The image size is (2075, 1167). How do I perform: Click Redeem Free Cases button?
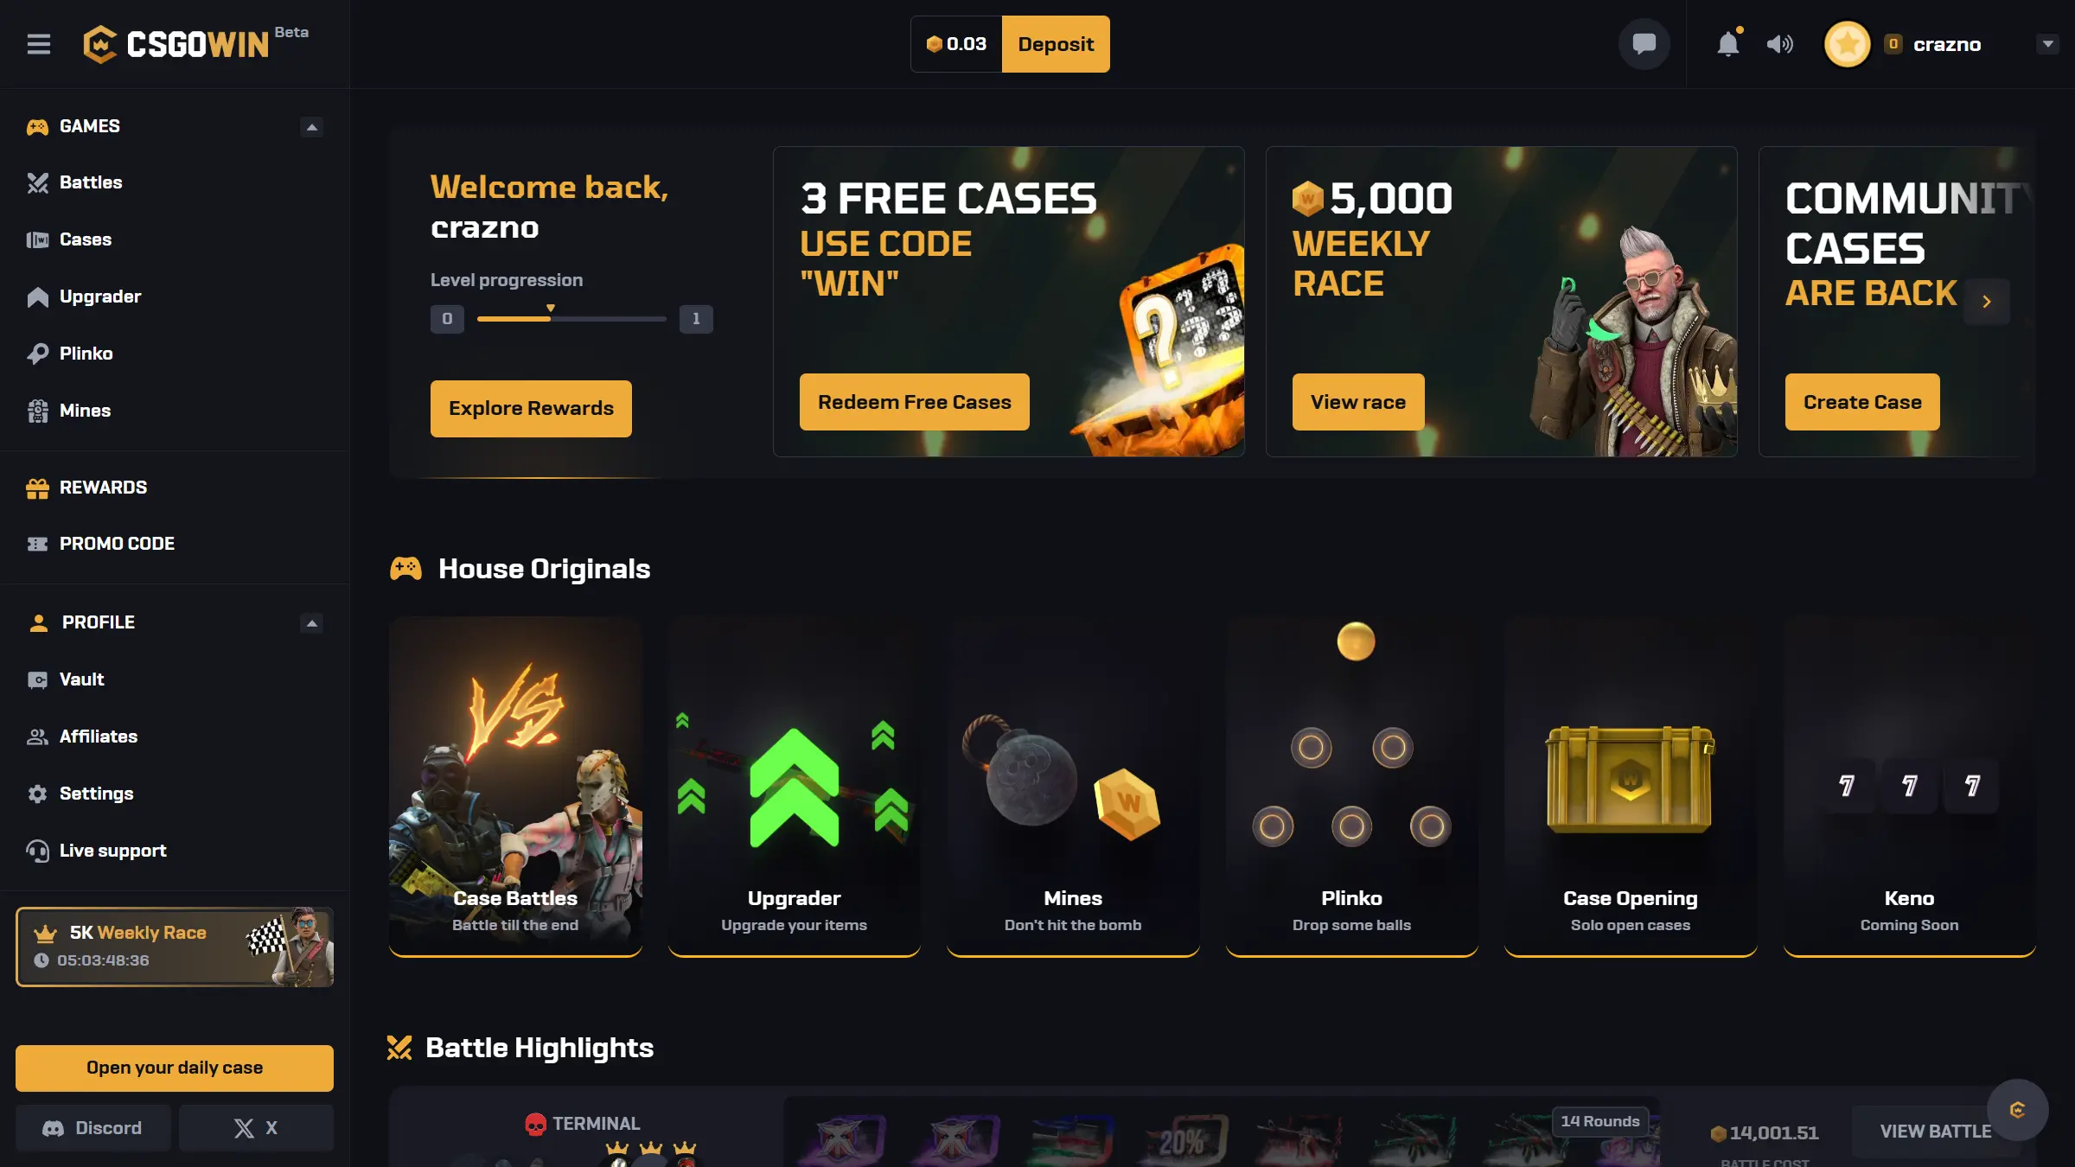coord(914,402)
